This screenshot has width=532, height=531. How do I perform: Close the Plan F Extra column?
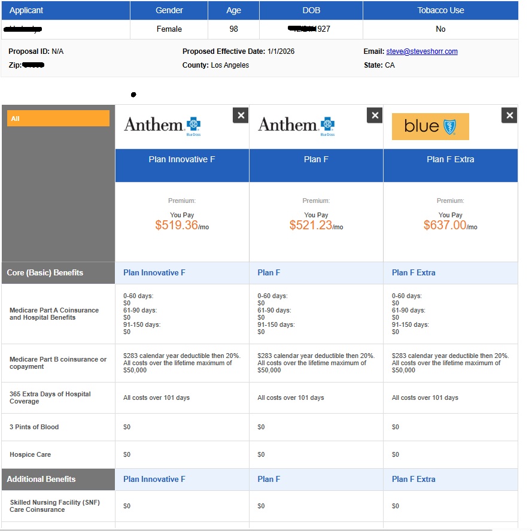(509, 116)
